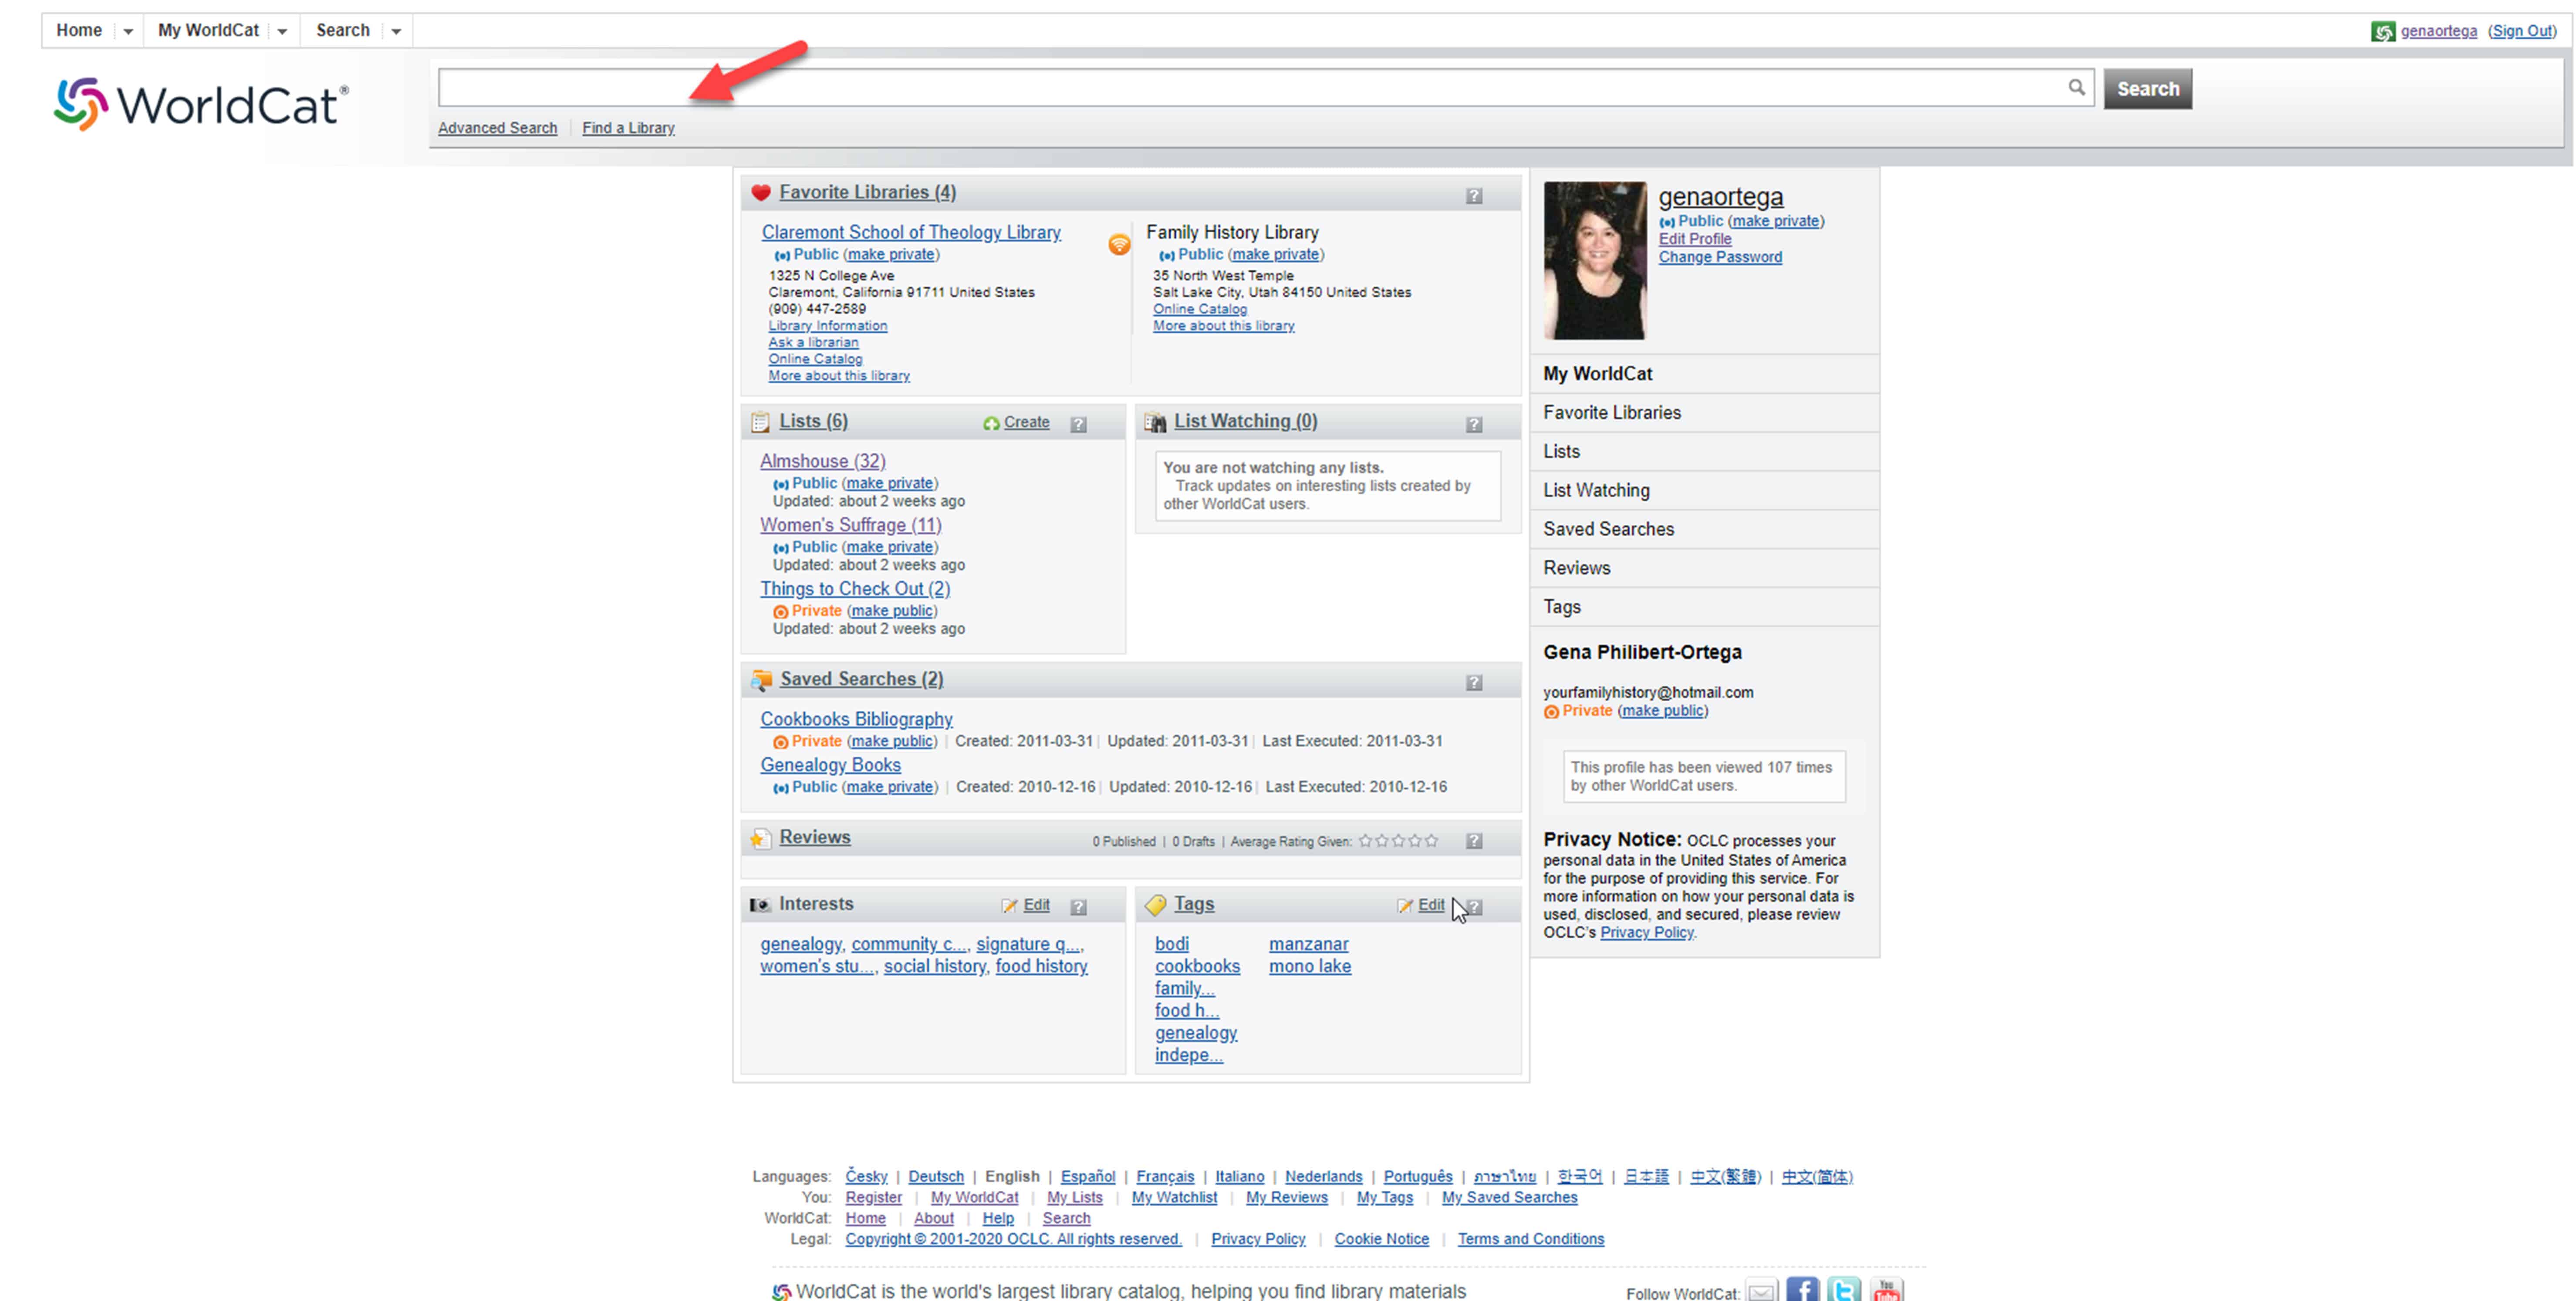
Task: Click the magnifier icon inside search box
Action: tap(2076, 88)
